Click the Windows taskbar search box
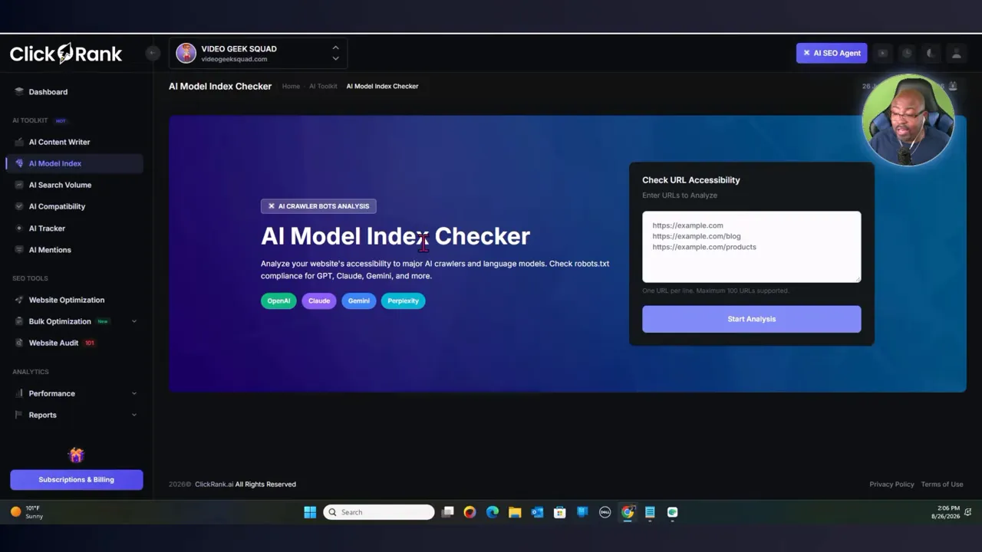The image size is (982, 552). click(x=379, y=512)
